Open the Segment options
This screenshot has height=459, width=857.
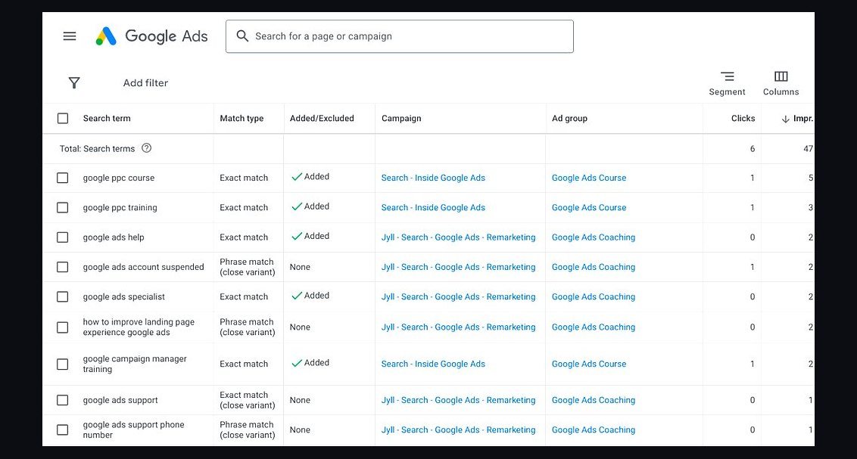727,83
